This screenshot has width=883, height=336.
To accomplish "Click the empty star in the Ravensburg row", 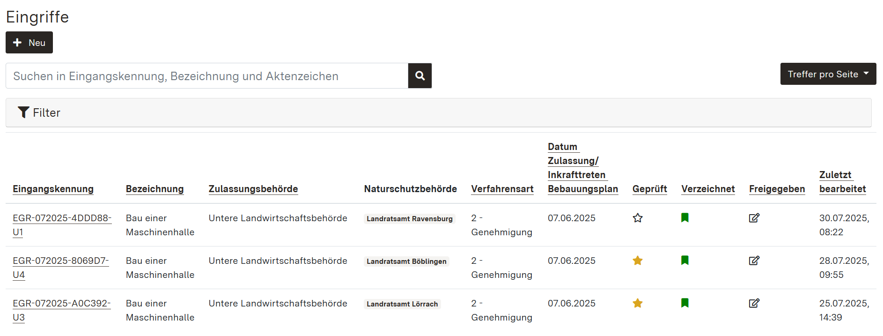I will (637, 218).
